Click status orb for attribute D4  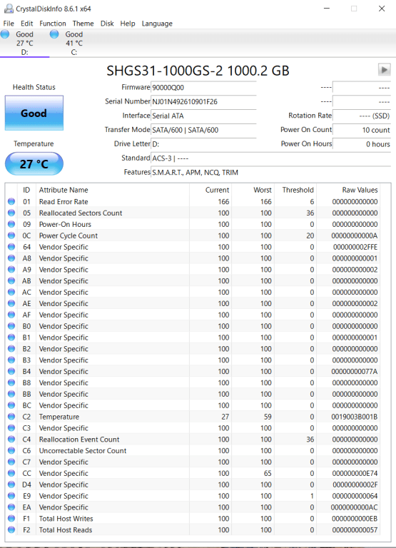11,484
